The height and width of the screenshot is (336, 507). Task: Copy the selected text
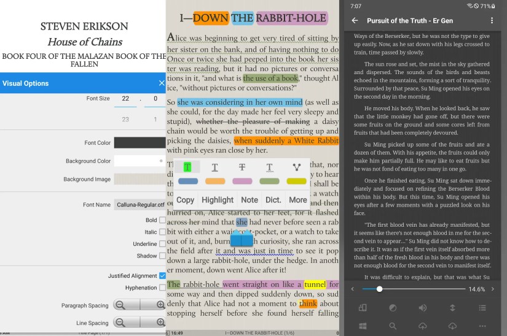coord(185,200)
